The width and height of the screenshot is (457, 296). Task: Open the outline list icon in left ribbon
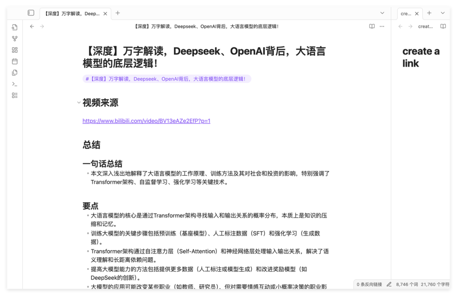point(14,95)
